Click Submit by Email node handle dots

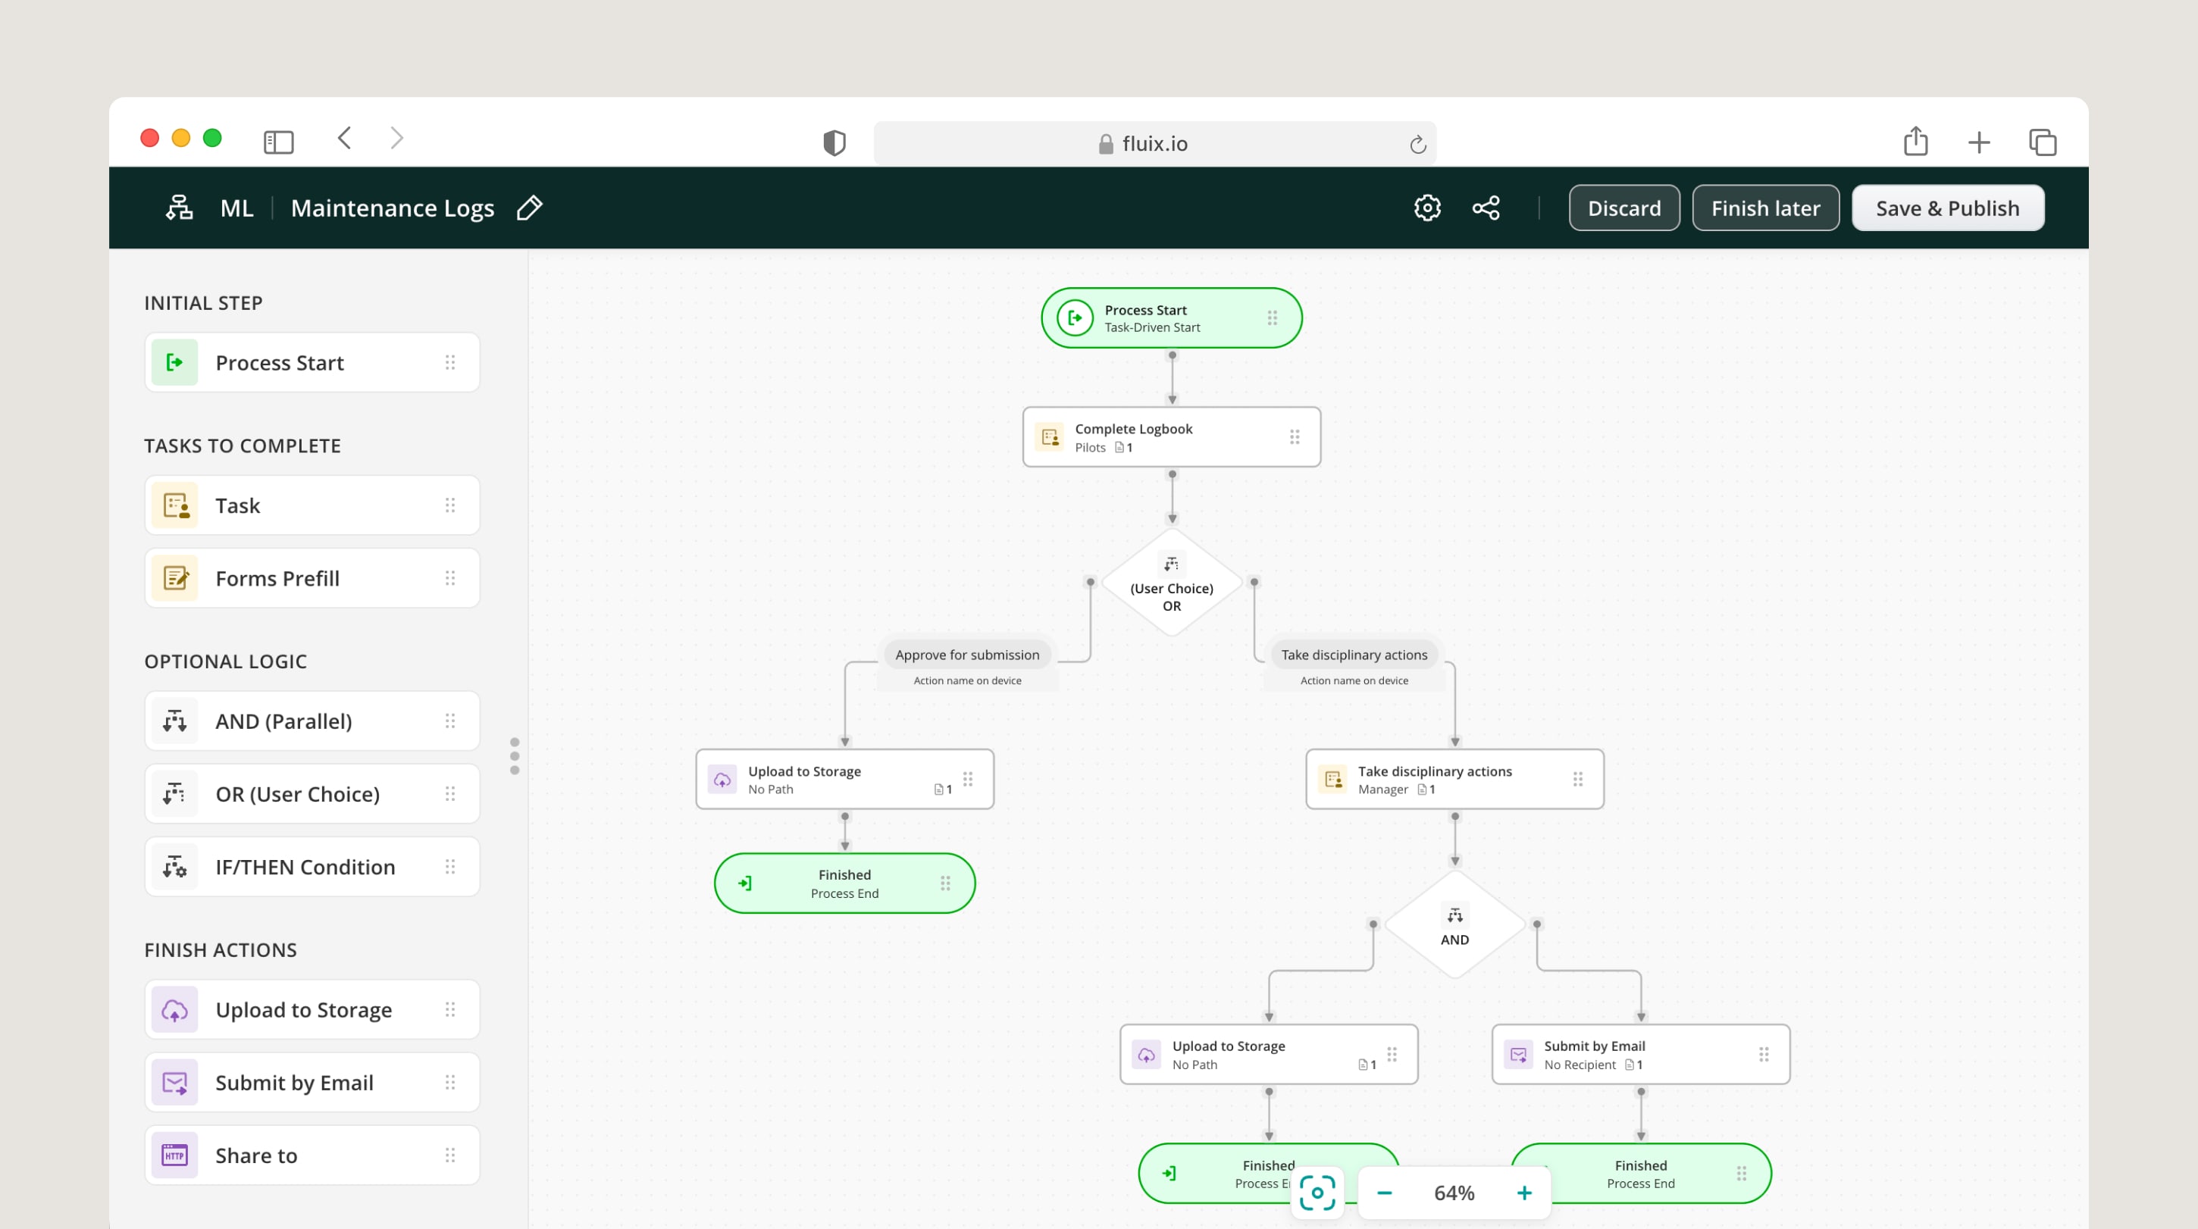click(1764, 1054)
